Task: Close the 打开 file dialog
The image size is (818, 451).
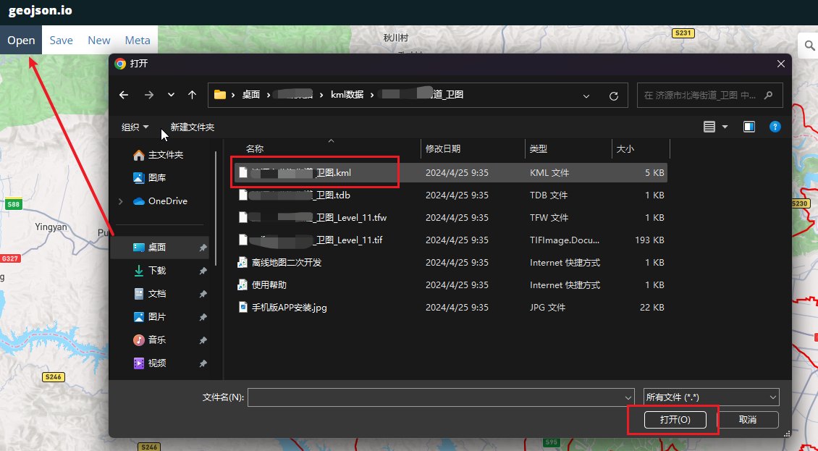Action: coord(780,64)
